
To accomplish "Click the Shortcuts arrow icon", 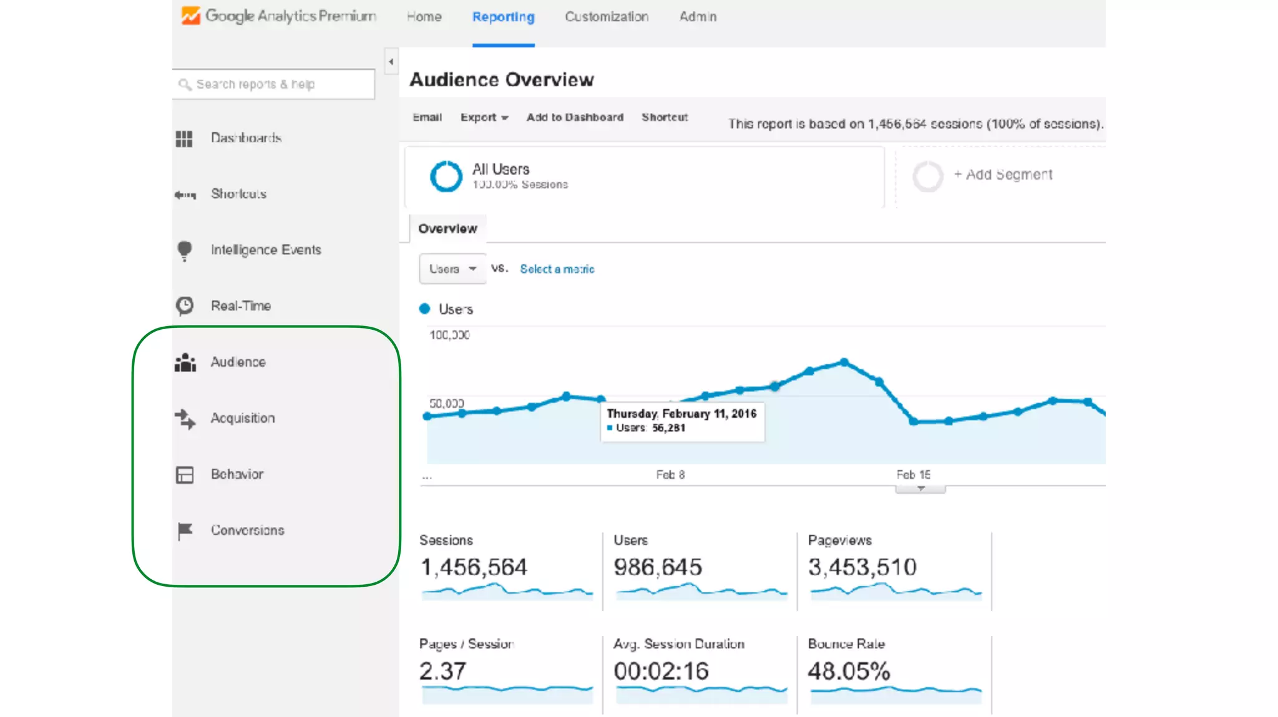I will click(x=185, y=195).
